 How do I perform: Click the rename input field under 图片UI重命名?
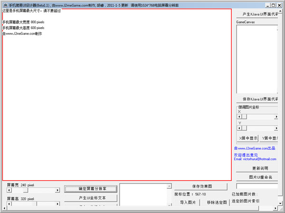click(257, 186)
